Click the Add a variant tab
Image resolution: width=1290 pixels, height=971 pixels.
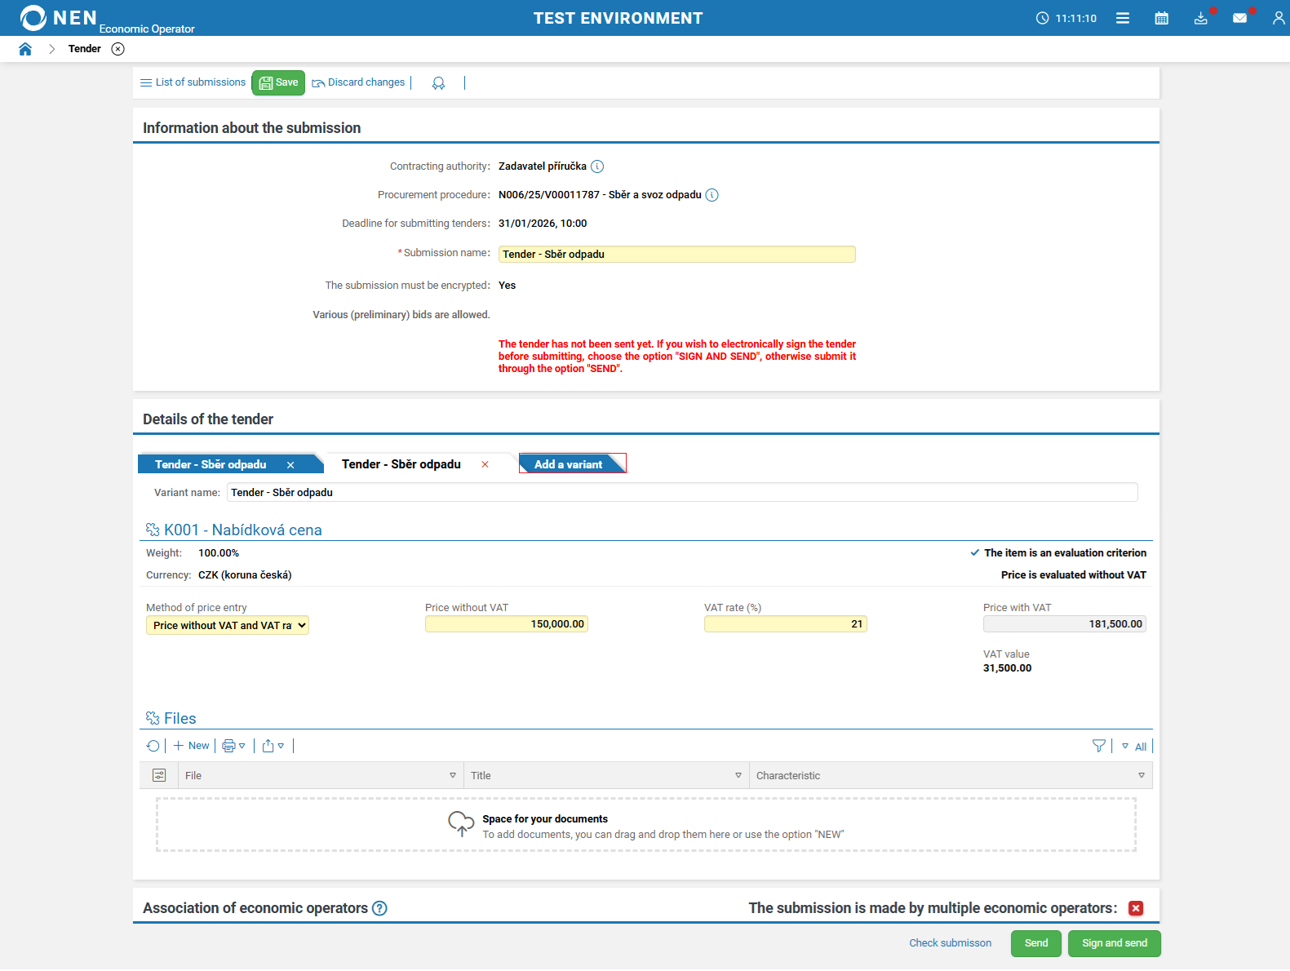click(569, 464)
